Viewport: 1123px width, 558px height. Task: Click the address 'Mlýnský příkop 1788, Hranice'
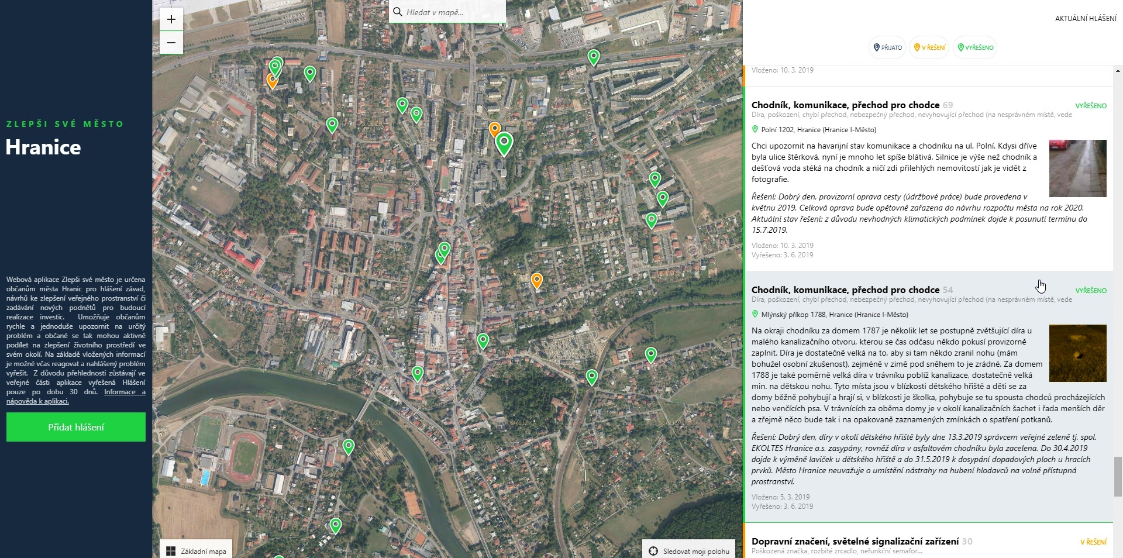click(x=835, y=315)
